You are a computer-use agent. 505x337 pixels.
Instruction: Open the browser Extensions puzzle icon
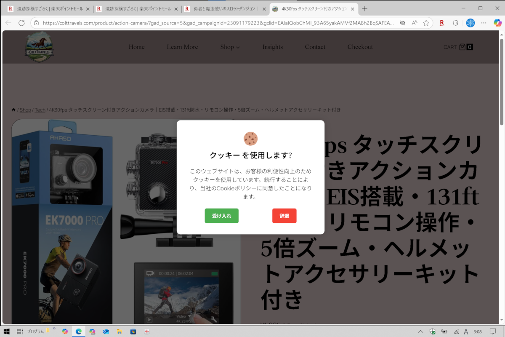pyautogui.click(x=455, y=23)
